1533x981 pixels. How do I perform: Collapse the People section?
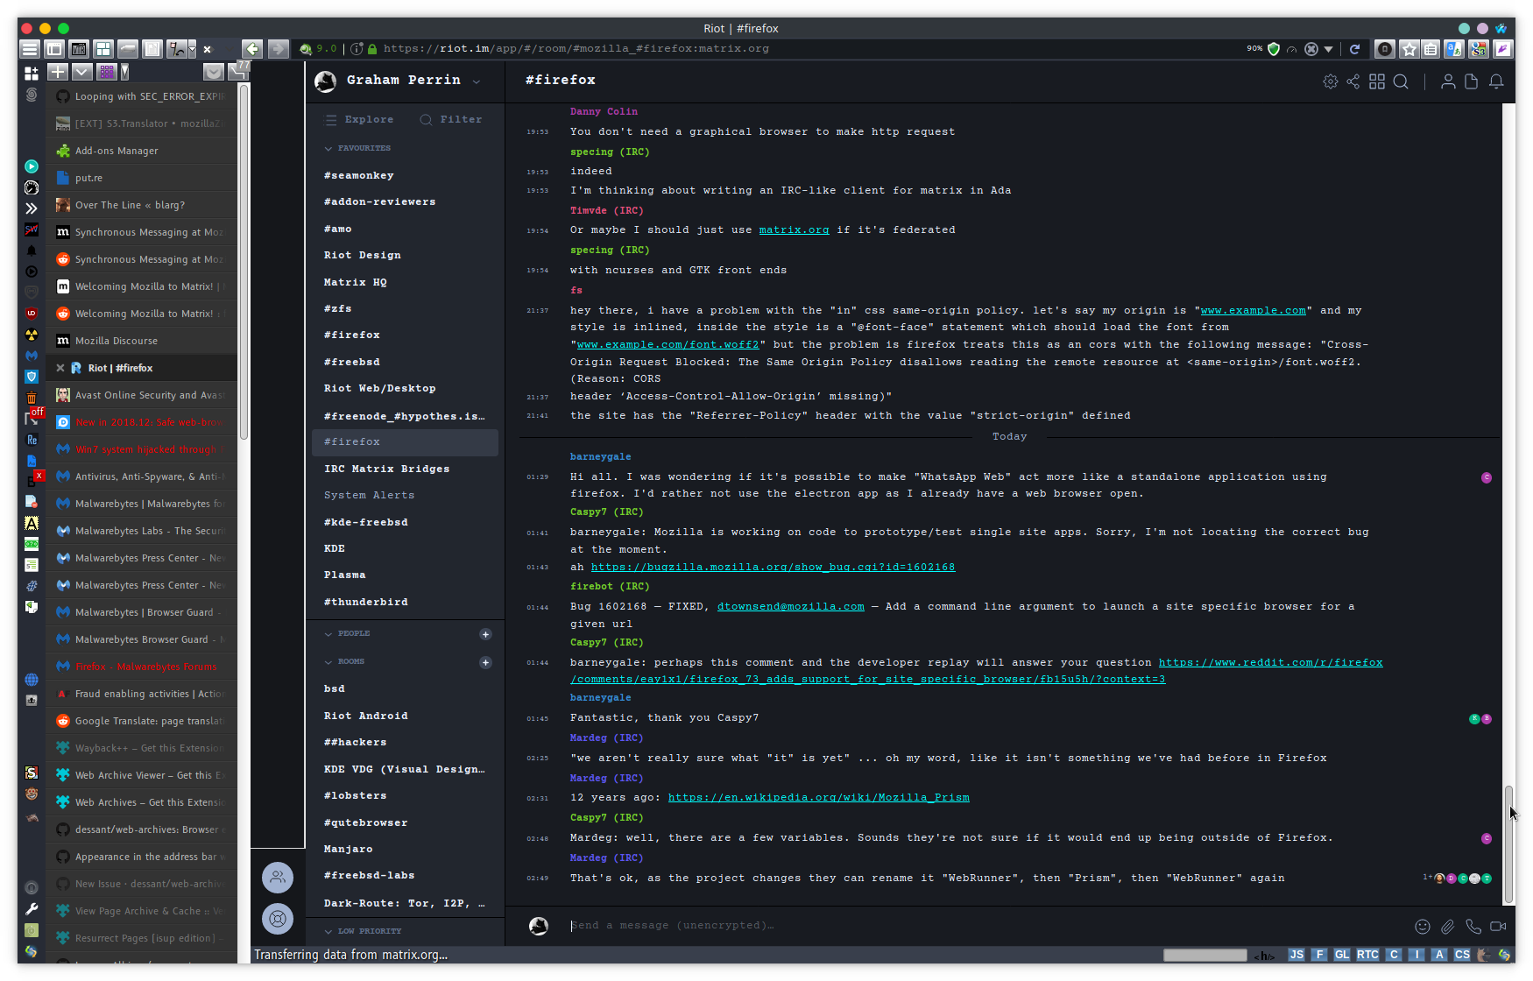348,634
